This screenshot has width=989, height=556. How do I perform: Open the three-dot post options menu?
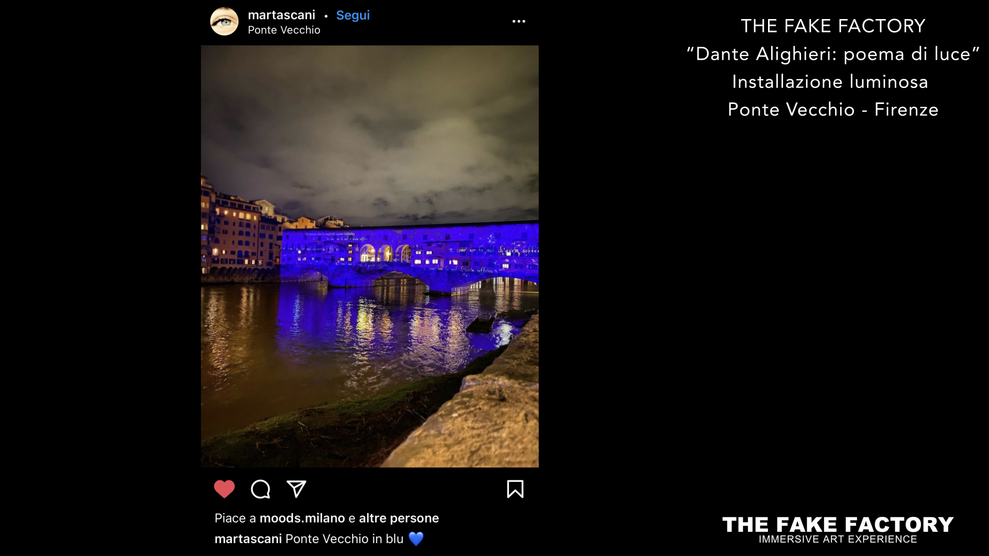519,21
